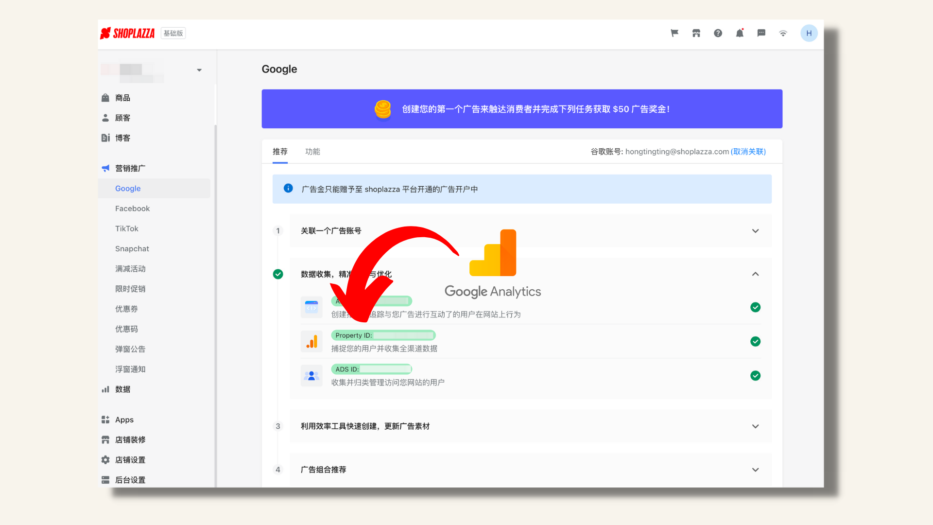Click the 顾客 person icon

point(105,118)
